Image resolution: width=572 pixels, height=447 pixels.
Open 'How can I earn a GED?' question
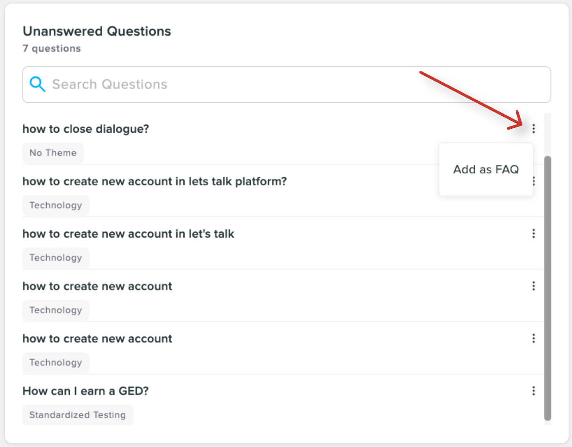[86, 391]
